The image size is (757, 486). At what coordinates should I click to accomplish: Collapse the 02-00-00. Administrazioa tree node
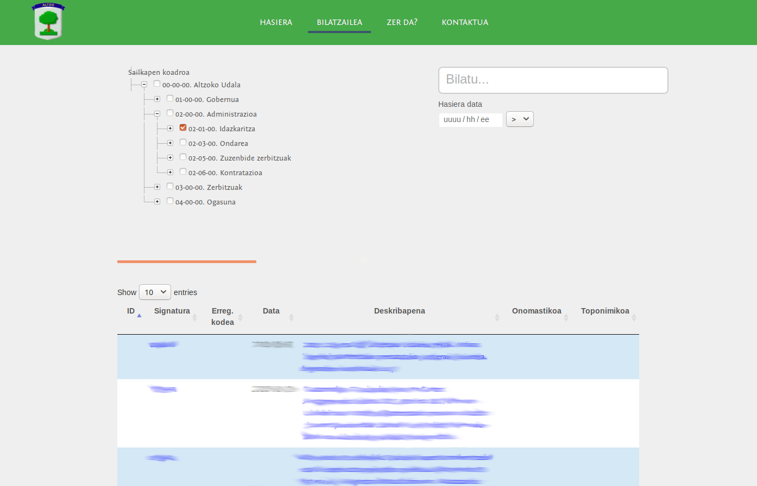tap(157, 114)
